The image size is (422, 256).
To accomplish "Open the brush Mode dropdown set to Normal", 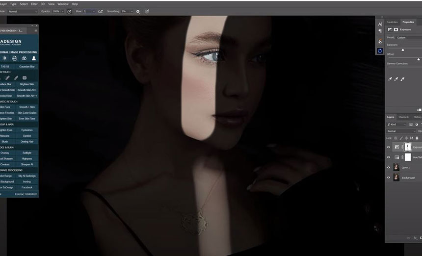I will coord(23,12).
